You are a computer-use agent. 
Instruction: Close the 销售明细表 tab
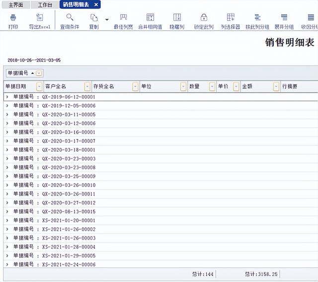pyautogui.click(x=96, y=4)
